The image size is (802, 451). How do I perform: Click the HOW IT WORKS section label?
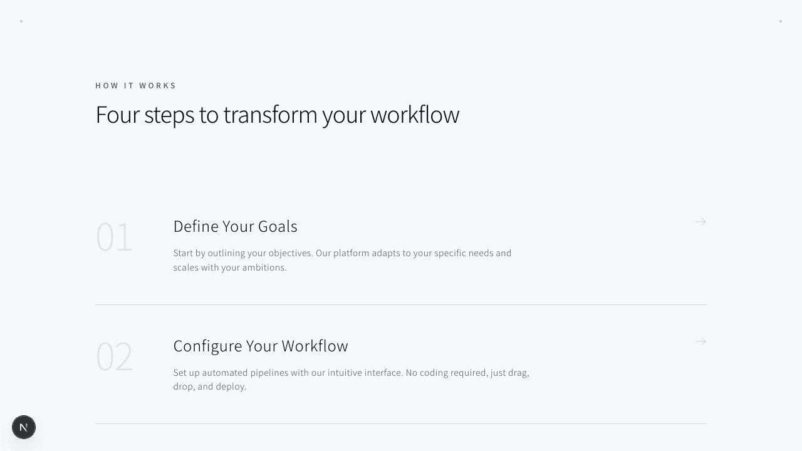click(x=136, y=86)
